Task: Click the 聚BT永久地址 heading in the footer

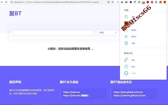Action: pos(69,82)
